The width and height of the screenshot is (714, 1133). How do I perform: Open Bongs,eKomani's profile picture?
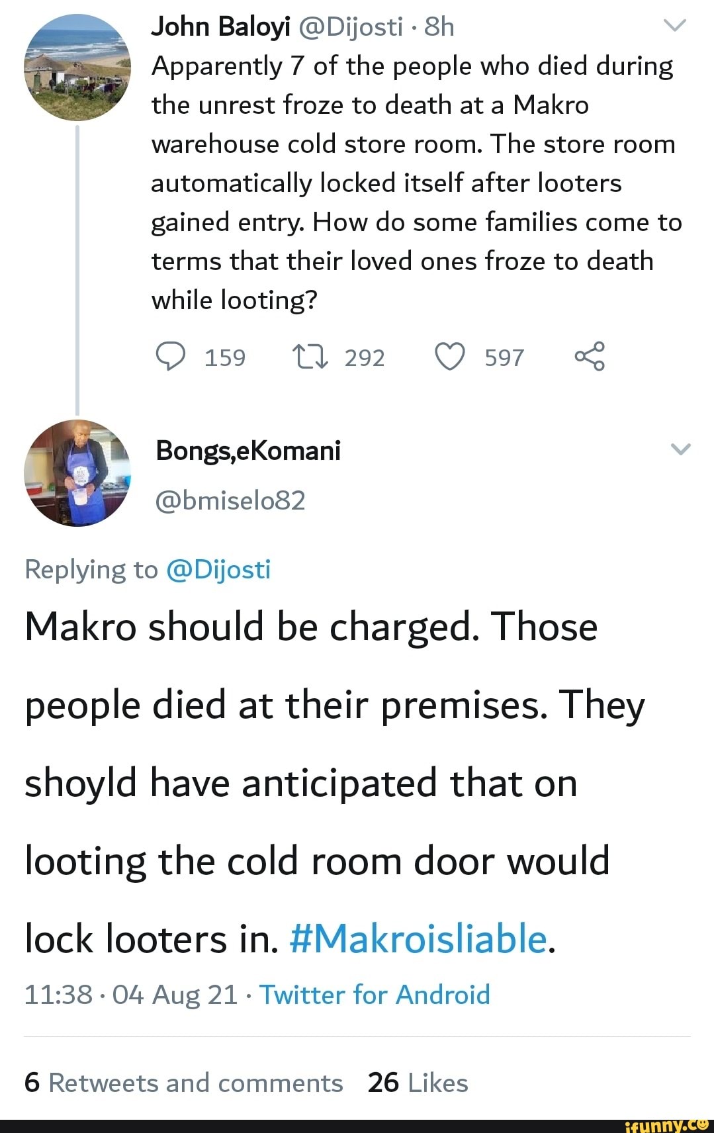tap(77, 473)
